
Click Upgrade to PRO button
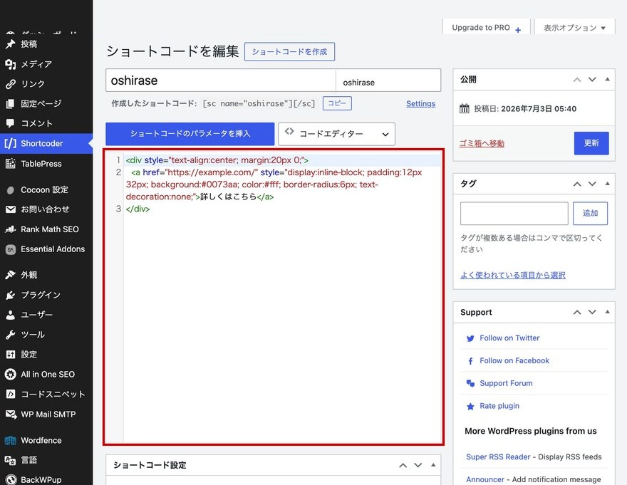tap(486, 28)
